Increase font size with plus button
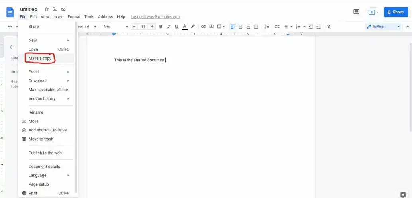412x198 pixels. (x=152, y=27)
